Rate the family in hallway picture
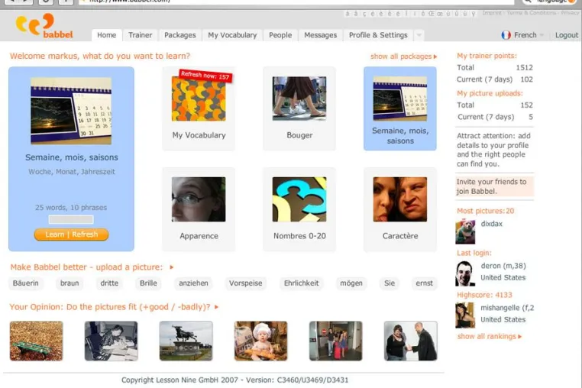582x388 pixels. click(x=335, y=341)
